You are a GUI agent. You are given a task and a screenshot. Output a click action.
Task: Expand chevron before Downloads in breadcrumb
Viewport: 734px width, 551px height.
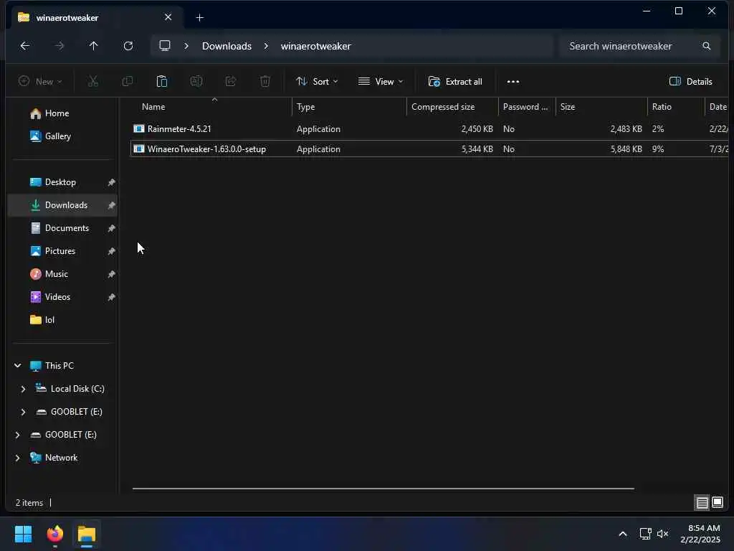pyautogui.click(x=186, y=46)
